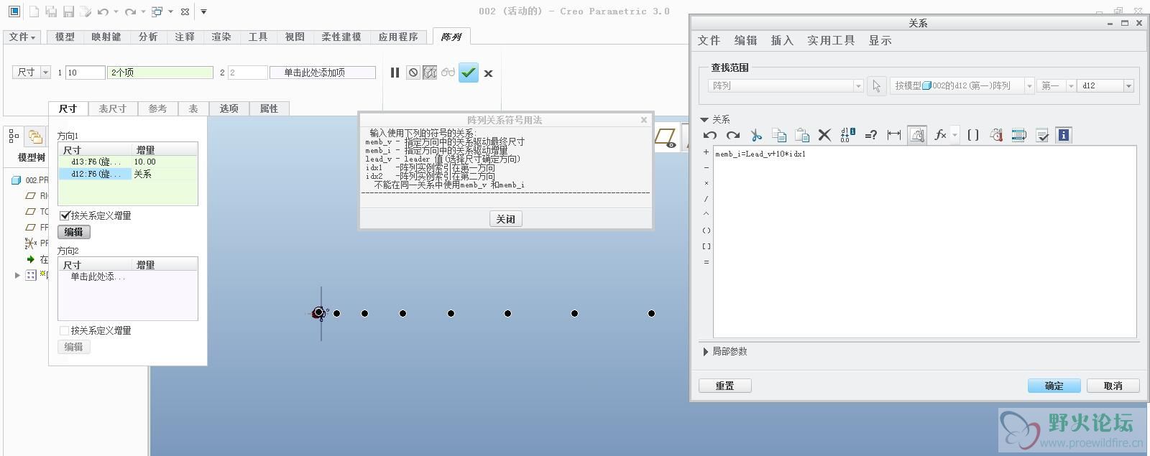Insert a division slash operator
Screen dimensions: 1150x456
707,200
